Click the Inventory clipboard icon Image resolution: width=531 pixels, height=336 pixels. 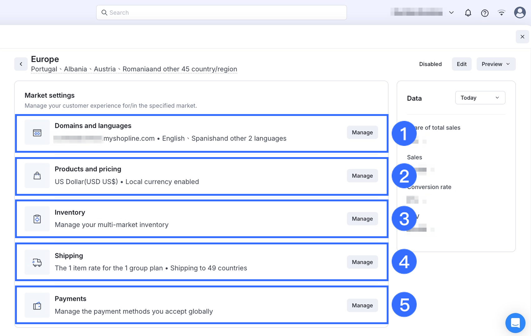pos(37,219)
